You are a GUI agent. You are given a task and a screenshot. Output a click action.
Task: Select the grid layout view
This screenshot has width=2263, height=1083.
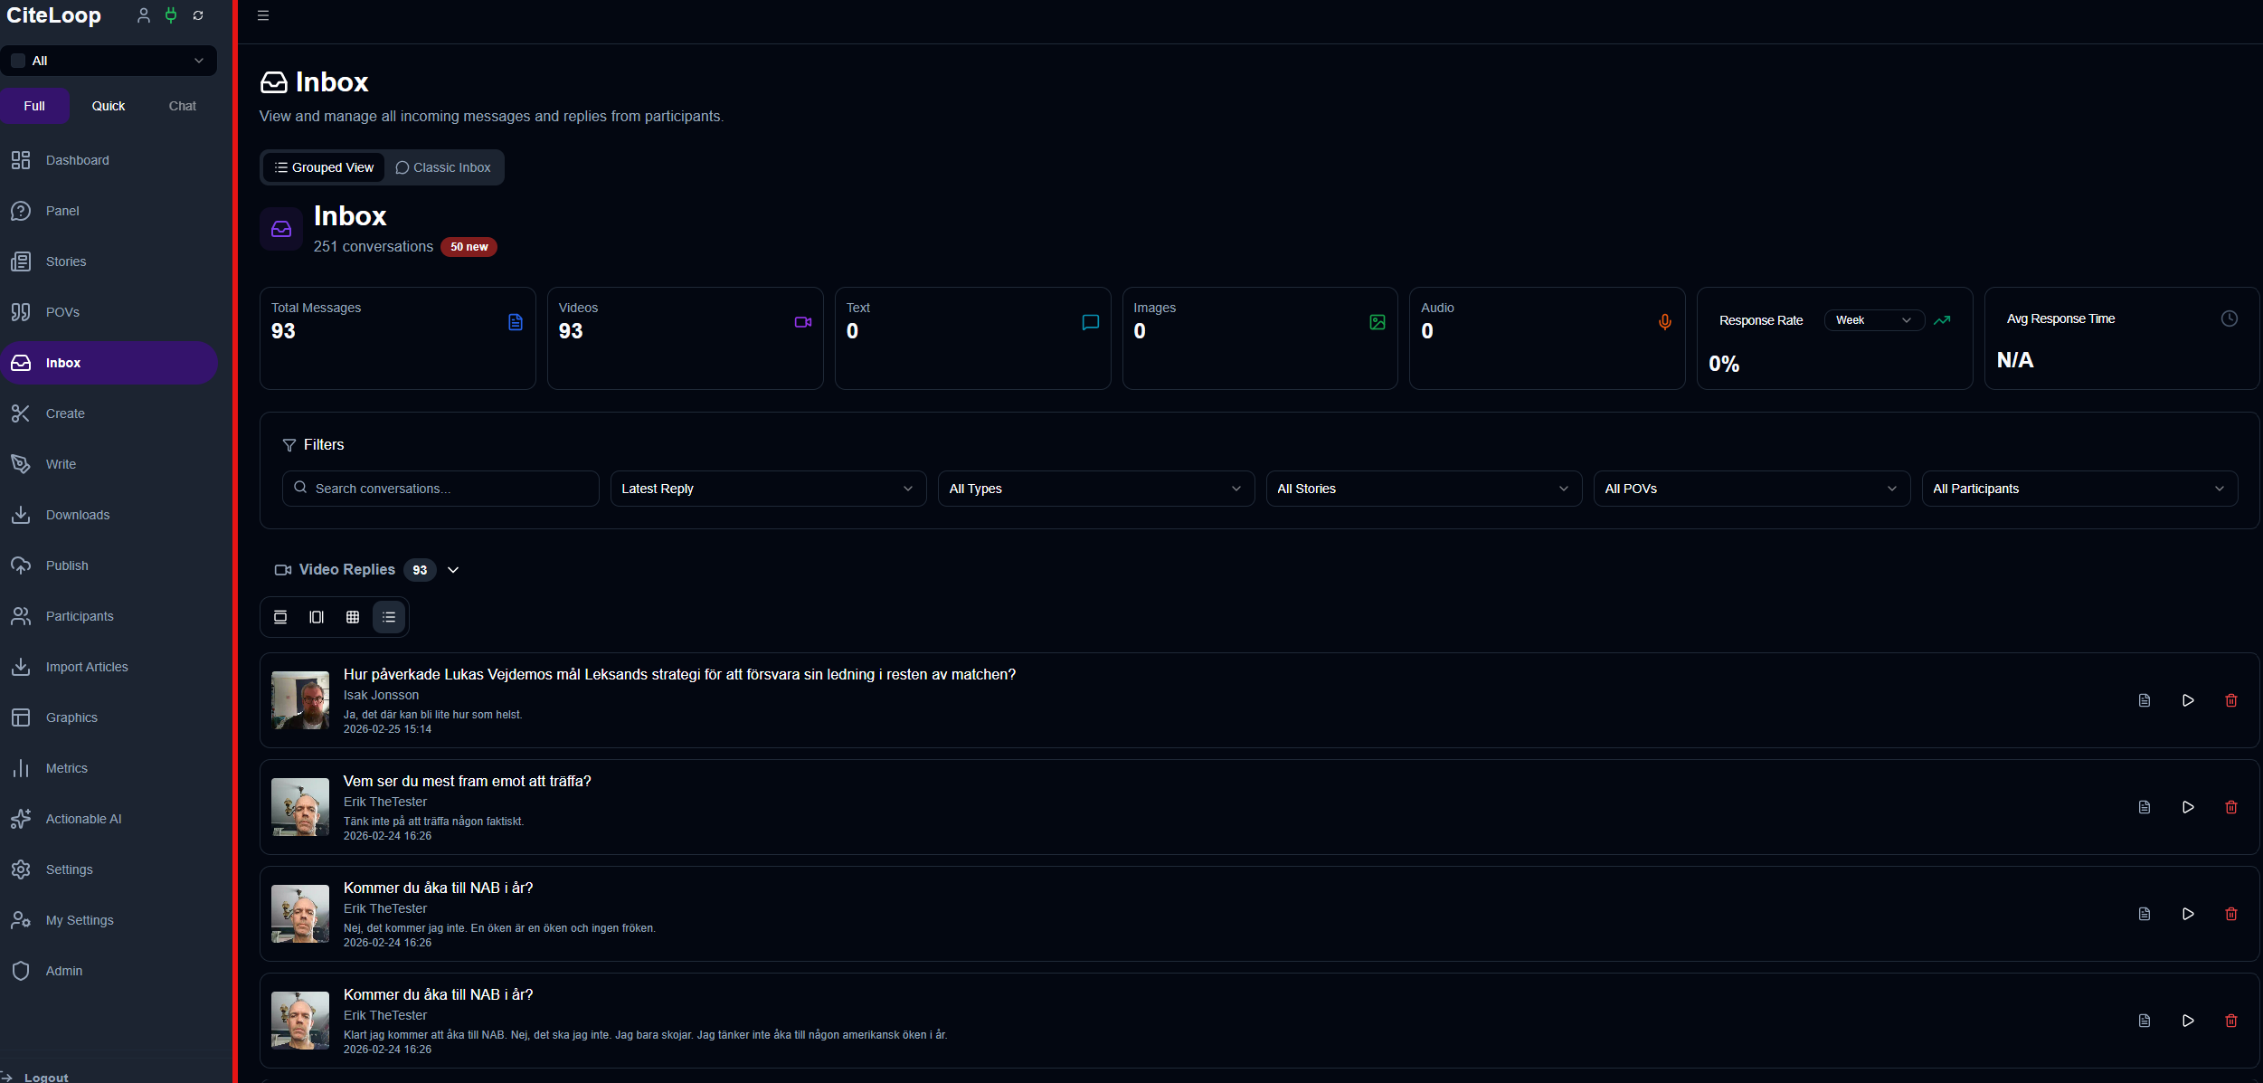(353, 617)
